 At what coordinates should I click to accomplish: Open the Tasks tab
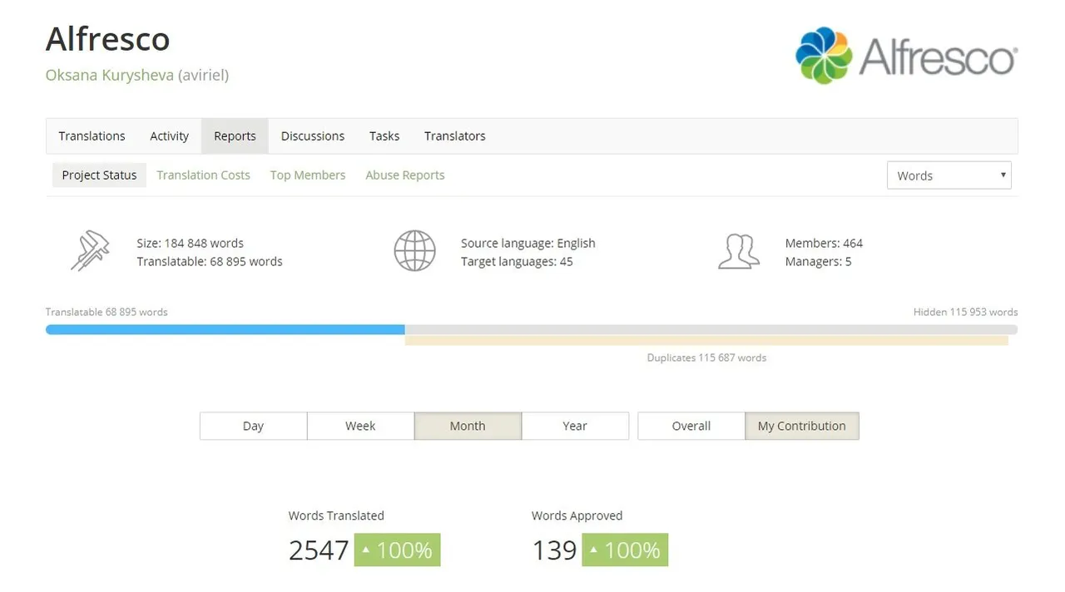tap(384, 136)
